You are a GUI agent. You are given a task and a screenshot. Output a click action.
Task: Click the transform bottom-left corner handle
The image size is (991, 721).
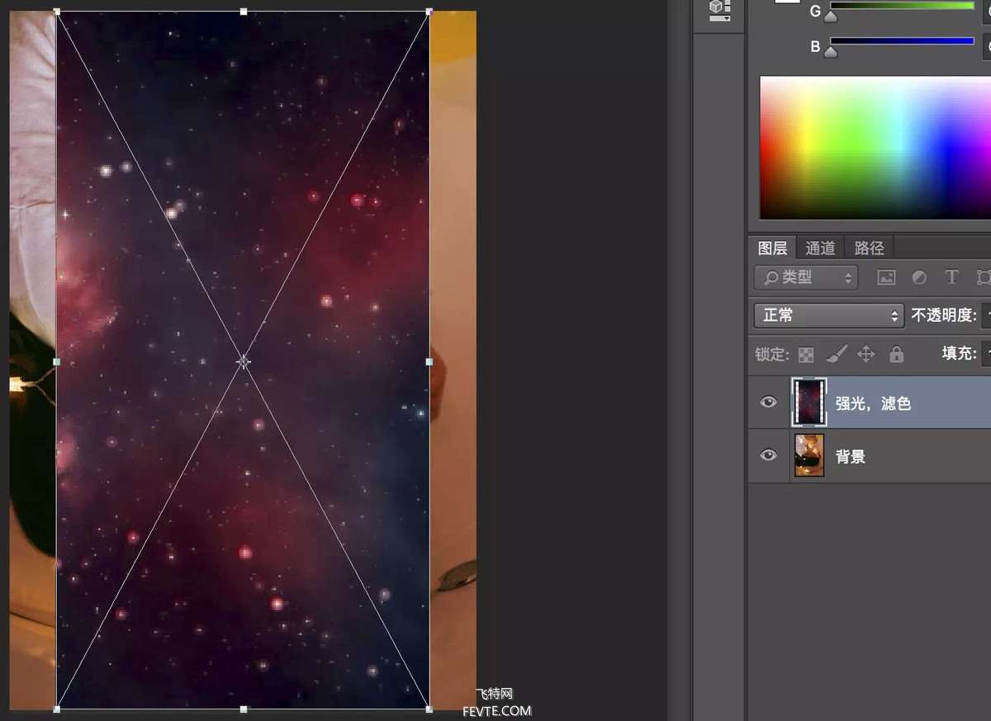[x=57, y=709]
